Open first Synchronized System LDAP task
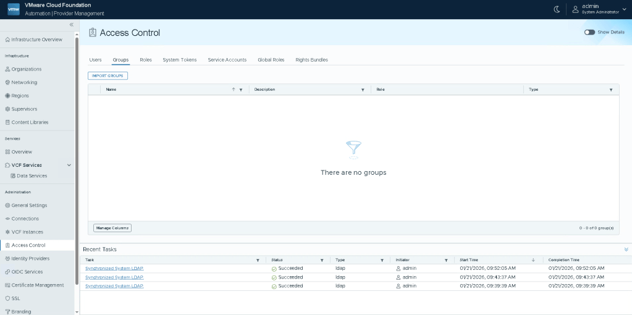The height and width of the screenshot is (315, 632). [x=114, y=269]
